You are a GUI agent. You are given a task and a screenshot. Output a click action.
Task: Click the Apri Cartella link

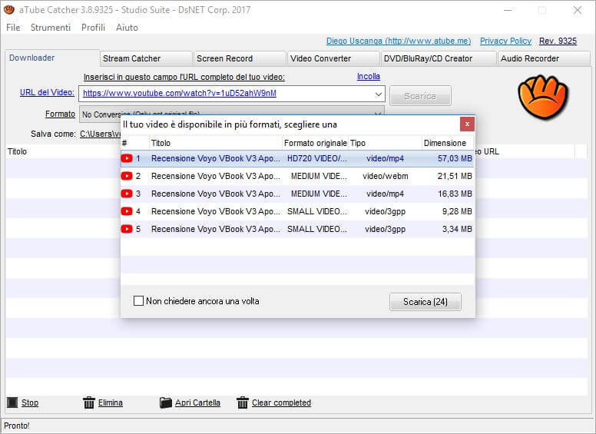click(197, 403)
